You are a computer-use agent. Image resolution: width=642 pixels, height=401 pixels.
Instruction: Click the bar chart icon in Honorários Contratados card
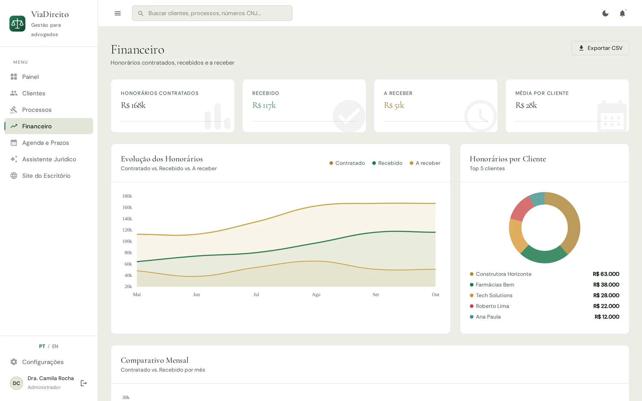pos(217,116)
